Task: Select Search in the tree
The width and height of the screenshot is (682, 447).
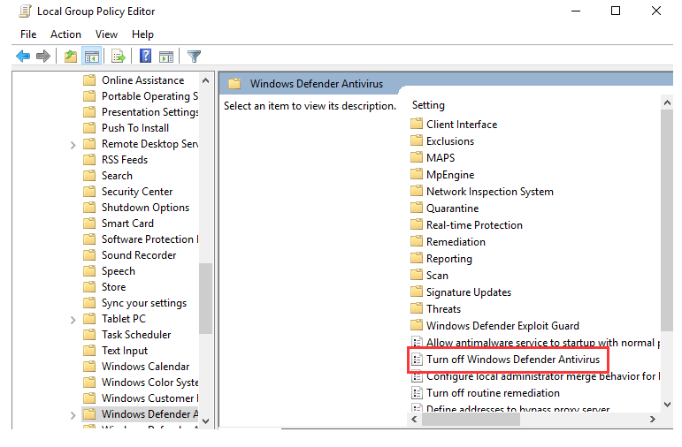Action: 117,176
